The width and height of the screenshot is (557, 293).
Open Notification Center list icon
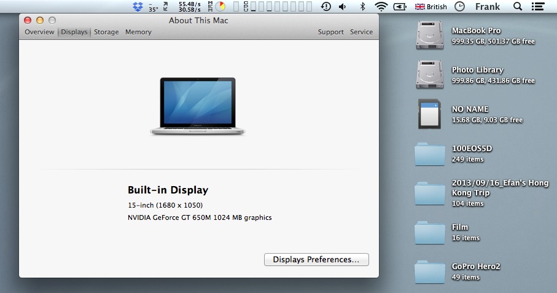tap(538, 6)
